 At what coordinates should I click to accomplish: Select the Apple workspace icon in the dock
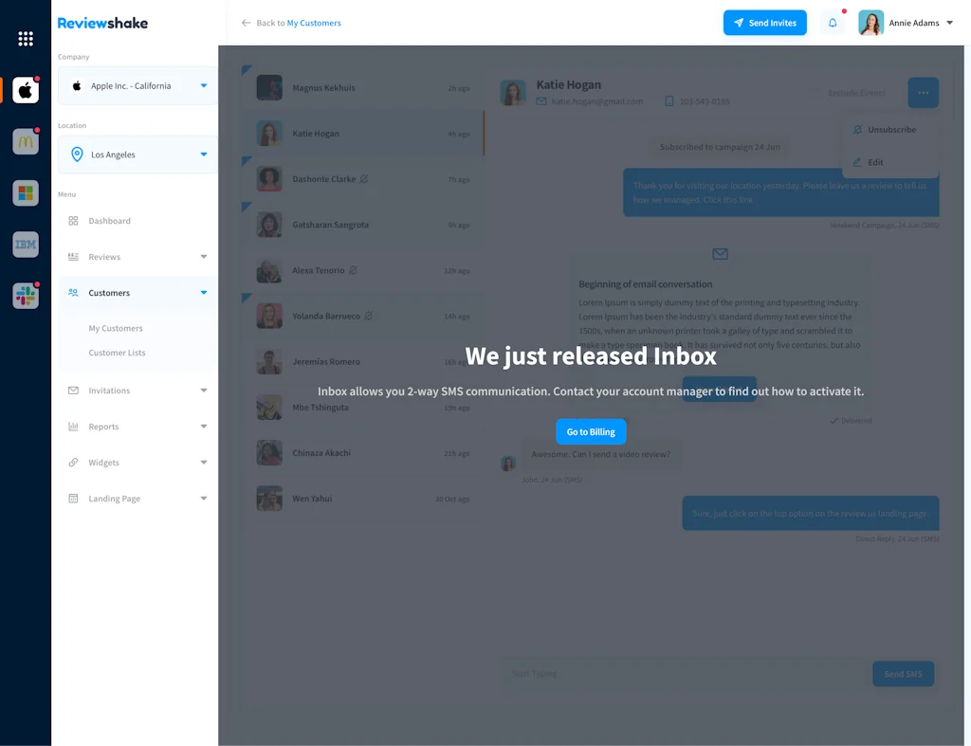coord(25,90)
